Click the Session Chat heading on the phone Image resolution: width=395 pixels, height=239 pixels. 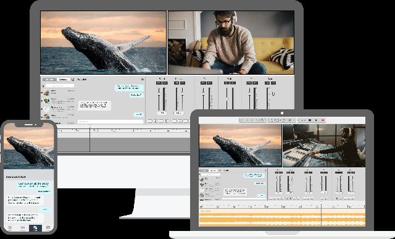pos(15,177)
